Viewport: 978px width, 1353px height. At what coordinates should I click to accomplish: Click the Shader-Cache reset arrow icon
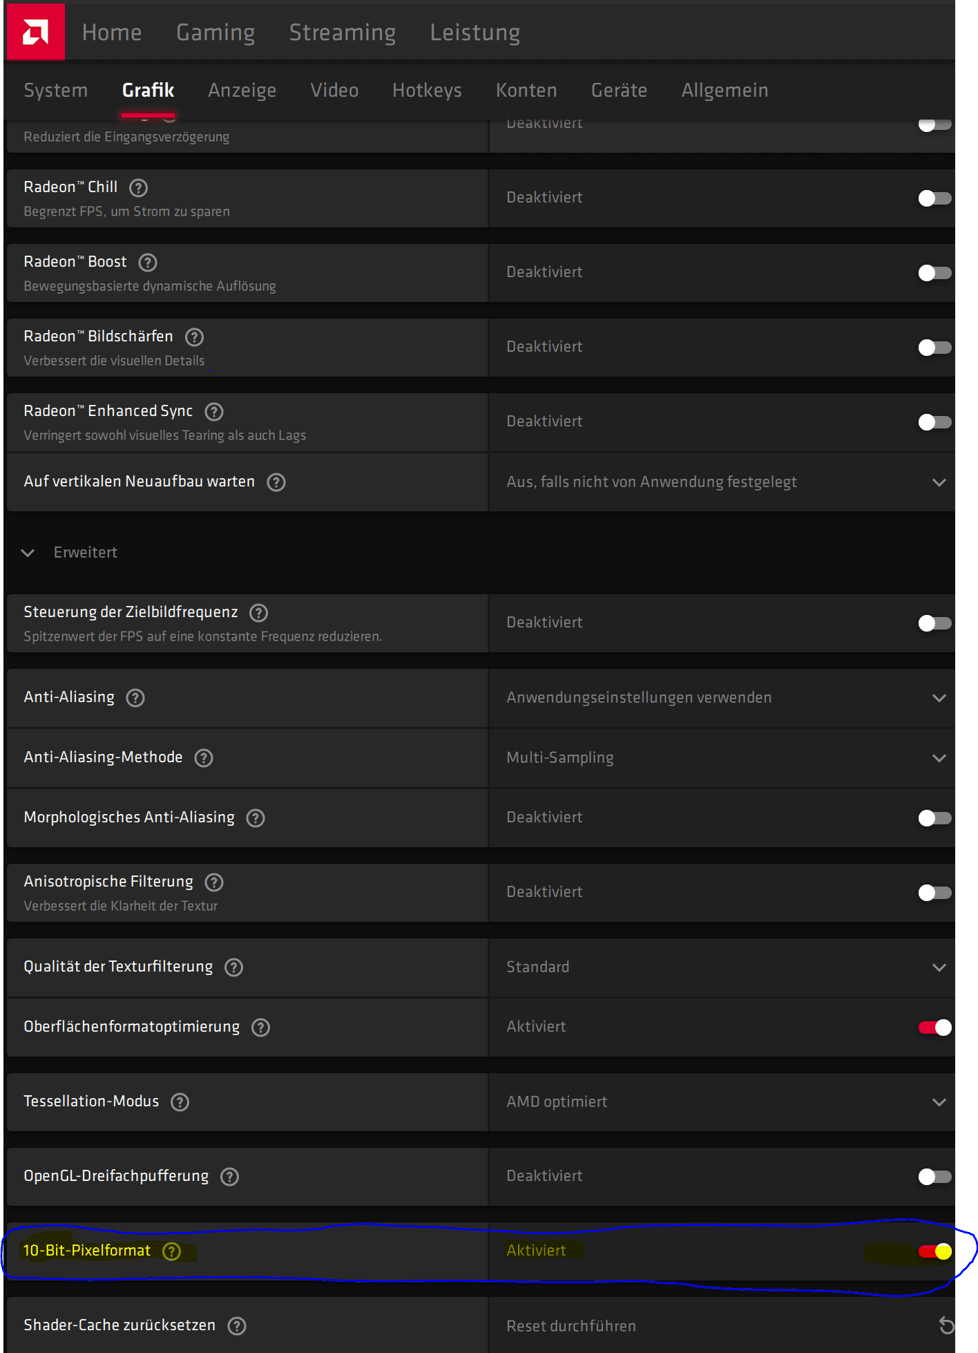pyautogui.click(x=946, y=1325)
